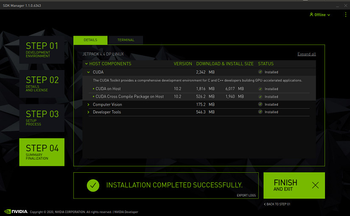This screenshot has width=350, height=216.
Task: Click the user account icon beside Offline
Action: point(311,14)
